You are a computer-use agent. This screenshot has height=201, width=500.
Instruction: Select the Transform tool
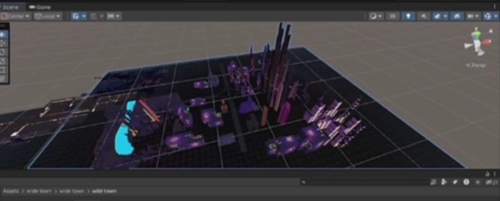tap(3, 78)
